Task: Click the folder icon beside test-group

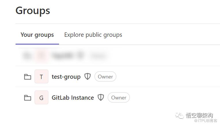Action: tap(27, 77)
